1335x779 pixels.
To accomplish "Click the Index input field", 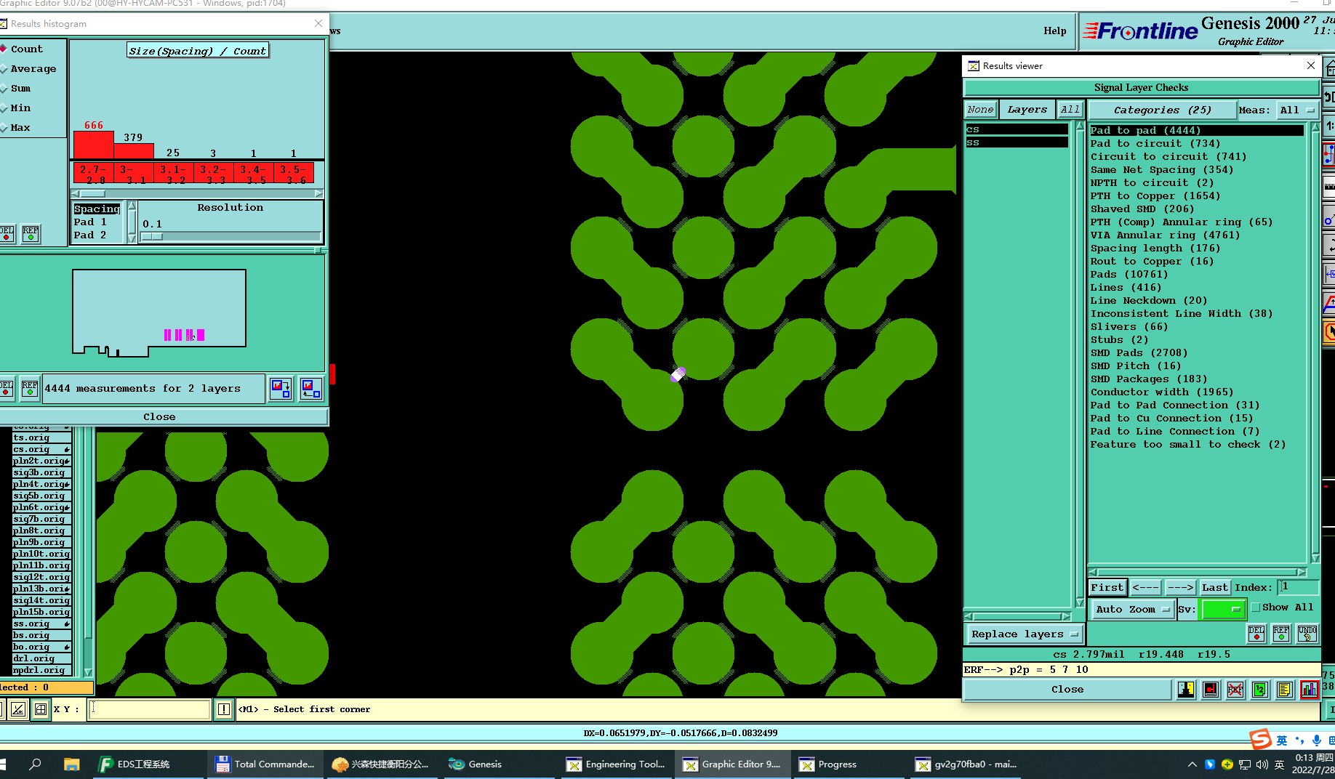I will (x=1299, y=587).
